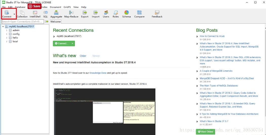Open the green Connect button dropdown arrow
The height and width of the screenshot is (135, 266).
pos(72,43)
